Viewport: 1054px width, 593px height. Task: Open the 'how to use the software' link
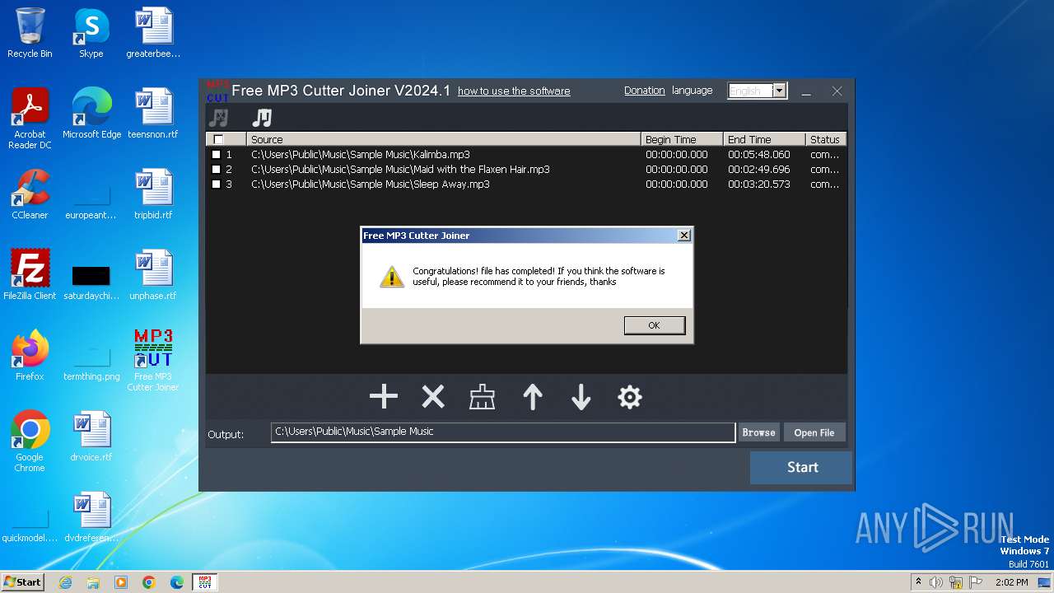pos(514,91)
